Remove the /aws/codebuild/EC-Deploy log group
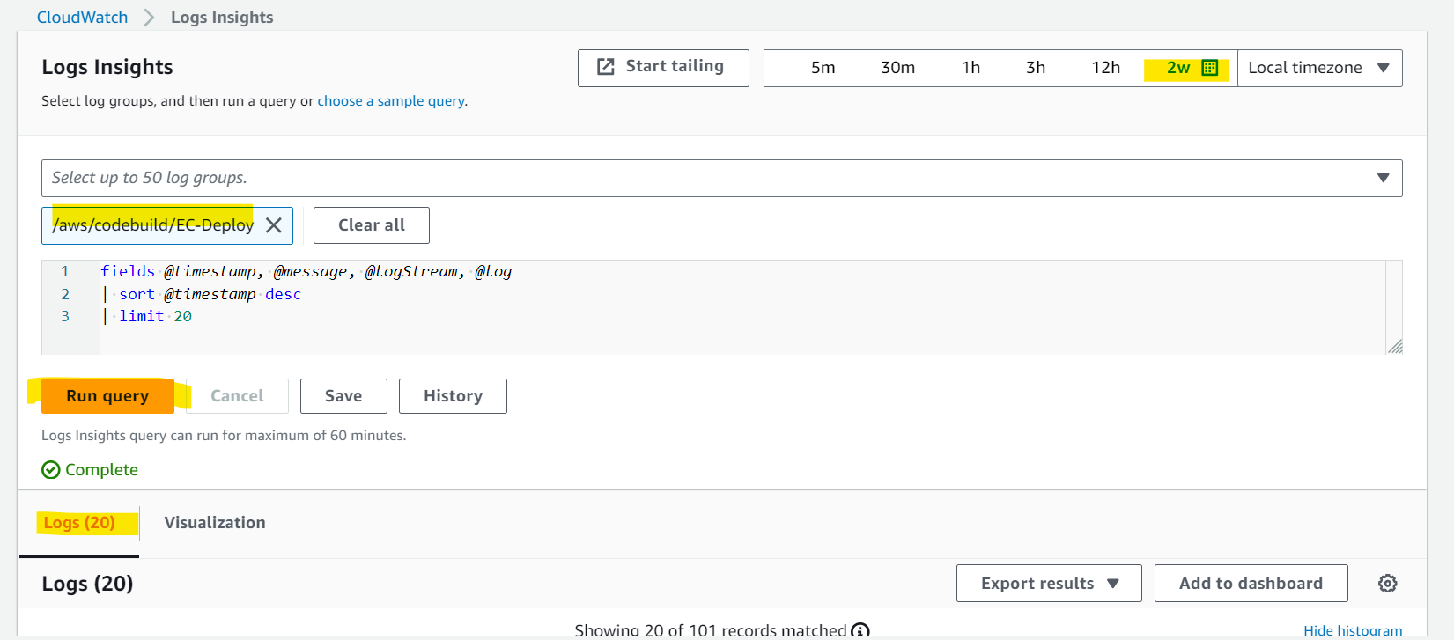This screenshot has width=1454, height=640. click(274, 225)
